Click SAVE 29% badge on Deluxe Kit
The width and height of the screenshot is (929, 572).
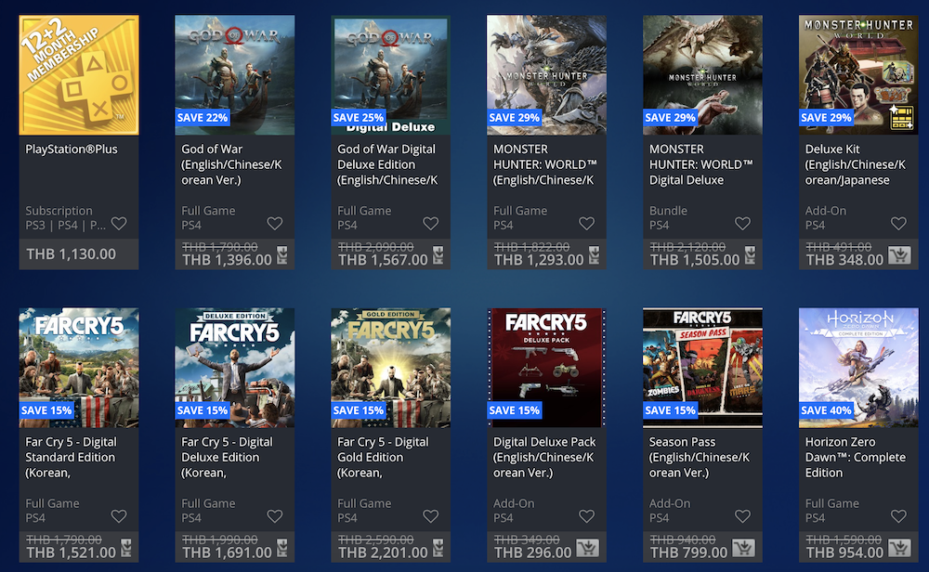coord(826,118)
